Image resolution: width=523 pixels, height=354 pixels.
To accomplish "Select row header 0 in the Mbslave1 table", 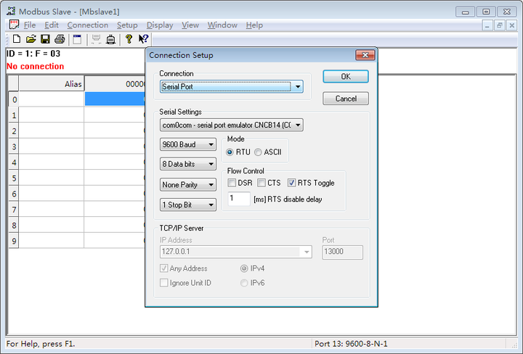I will click(x=14, y=99).
